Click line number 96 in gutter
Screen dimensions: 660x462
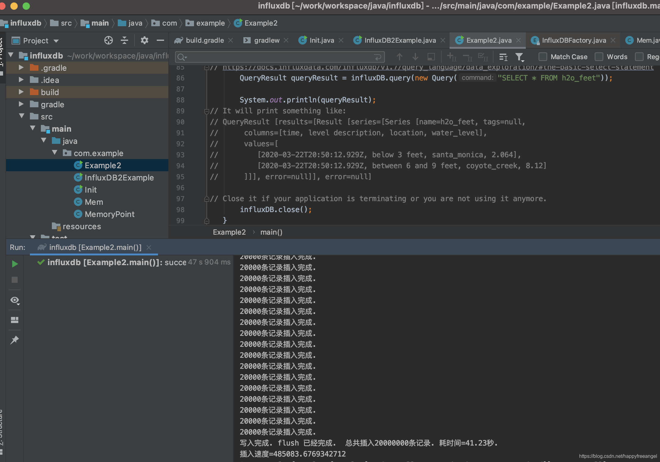pyautogui.click(x=180, y=188)
